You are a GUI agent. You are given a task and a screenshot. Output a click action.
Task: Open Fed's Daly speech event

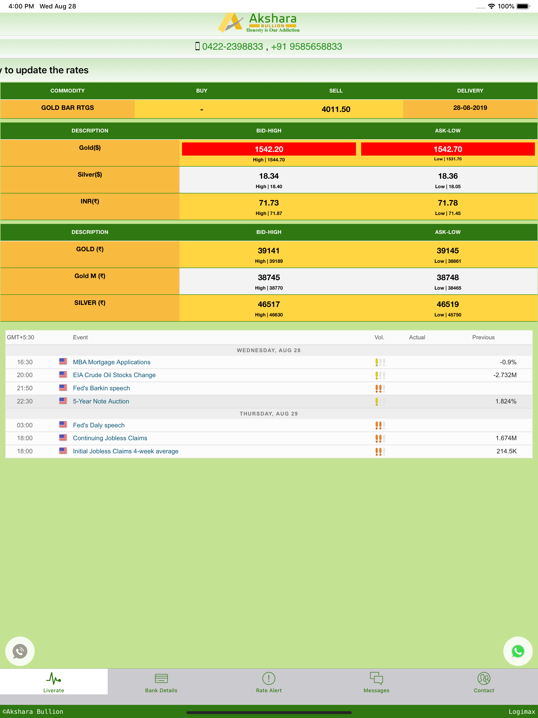[99, 425]
